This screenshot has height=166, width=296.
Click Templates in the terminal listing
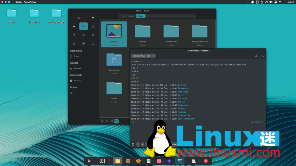pos(183,105)
